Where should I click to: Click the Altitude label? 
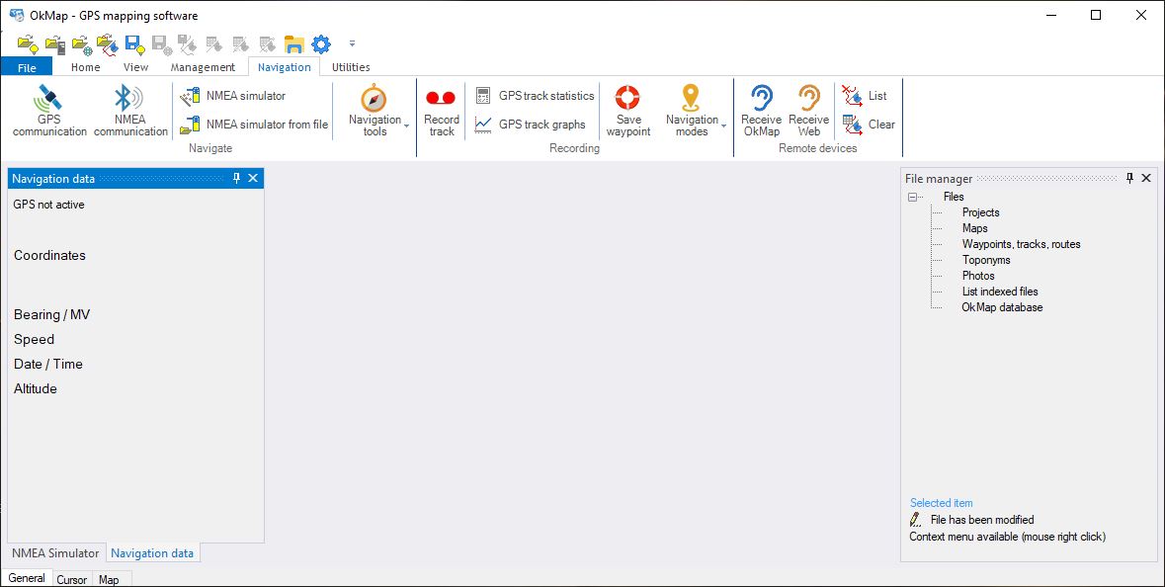[x=36, y=388]
